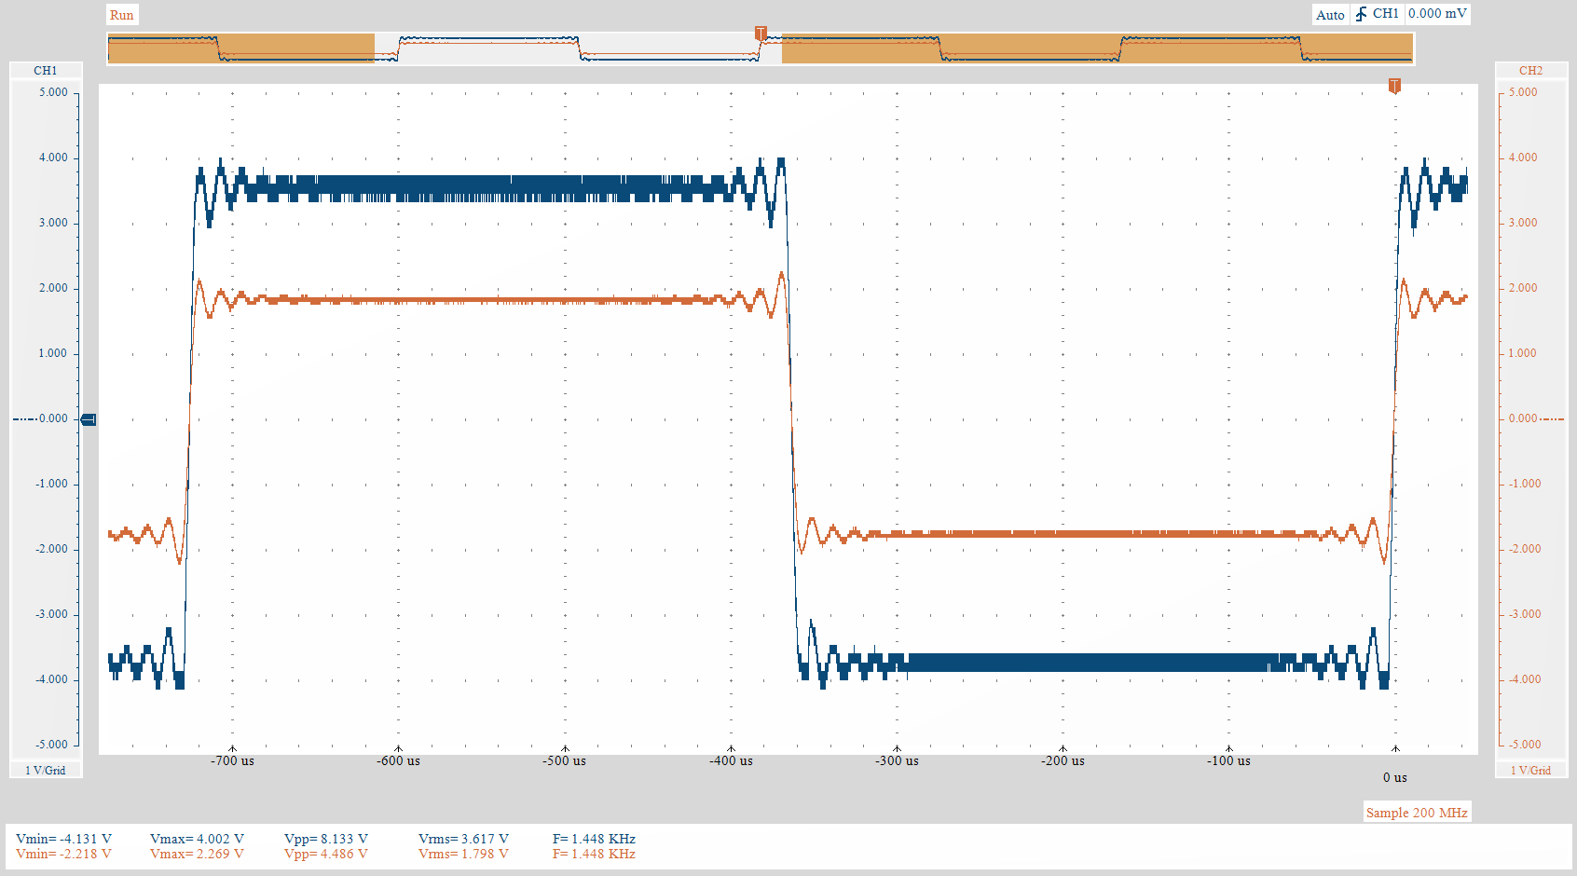Click the -700 us time axis label
The height and width of the screenshot is (876, 1577).
[232, 760]
